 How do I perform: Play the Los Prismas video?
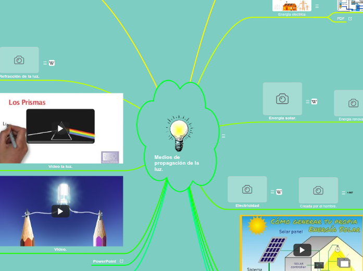click(x=60, y=128)
